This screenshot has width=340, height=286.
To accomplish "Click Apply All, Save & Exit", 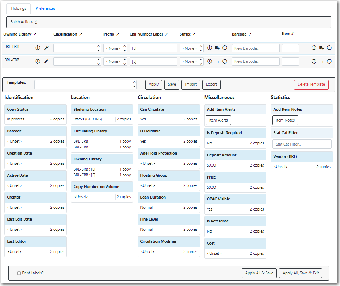I will tap(300, 273).
